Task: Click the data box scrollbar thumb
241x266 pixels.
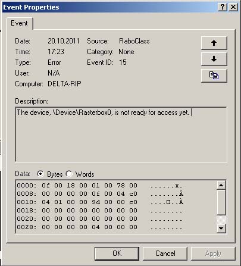Action: tap(221, 202)
